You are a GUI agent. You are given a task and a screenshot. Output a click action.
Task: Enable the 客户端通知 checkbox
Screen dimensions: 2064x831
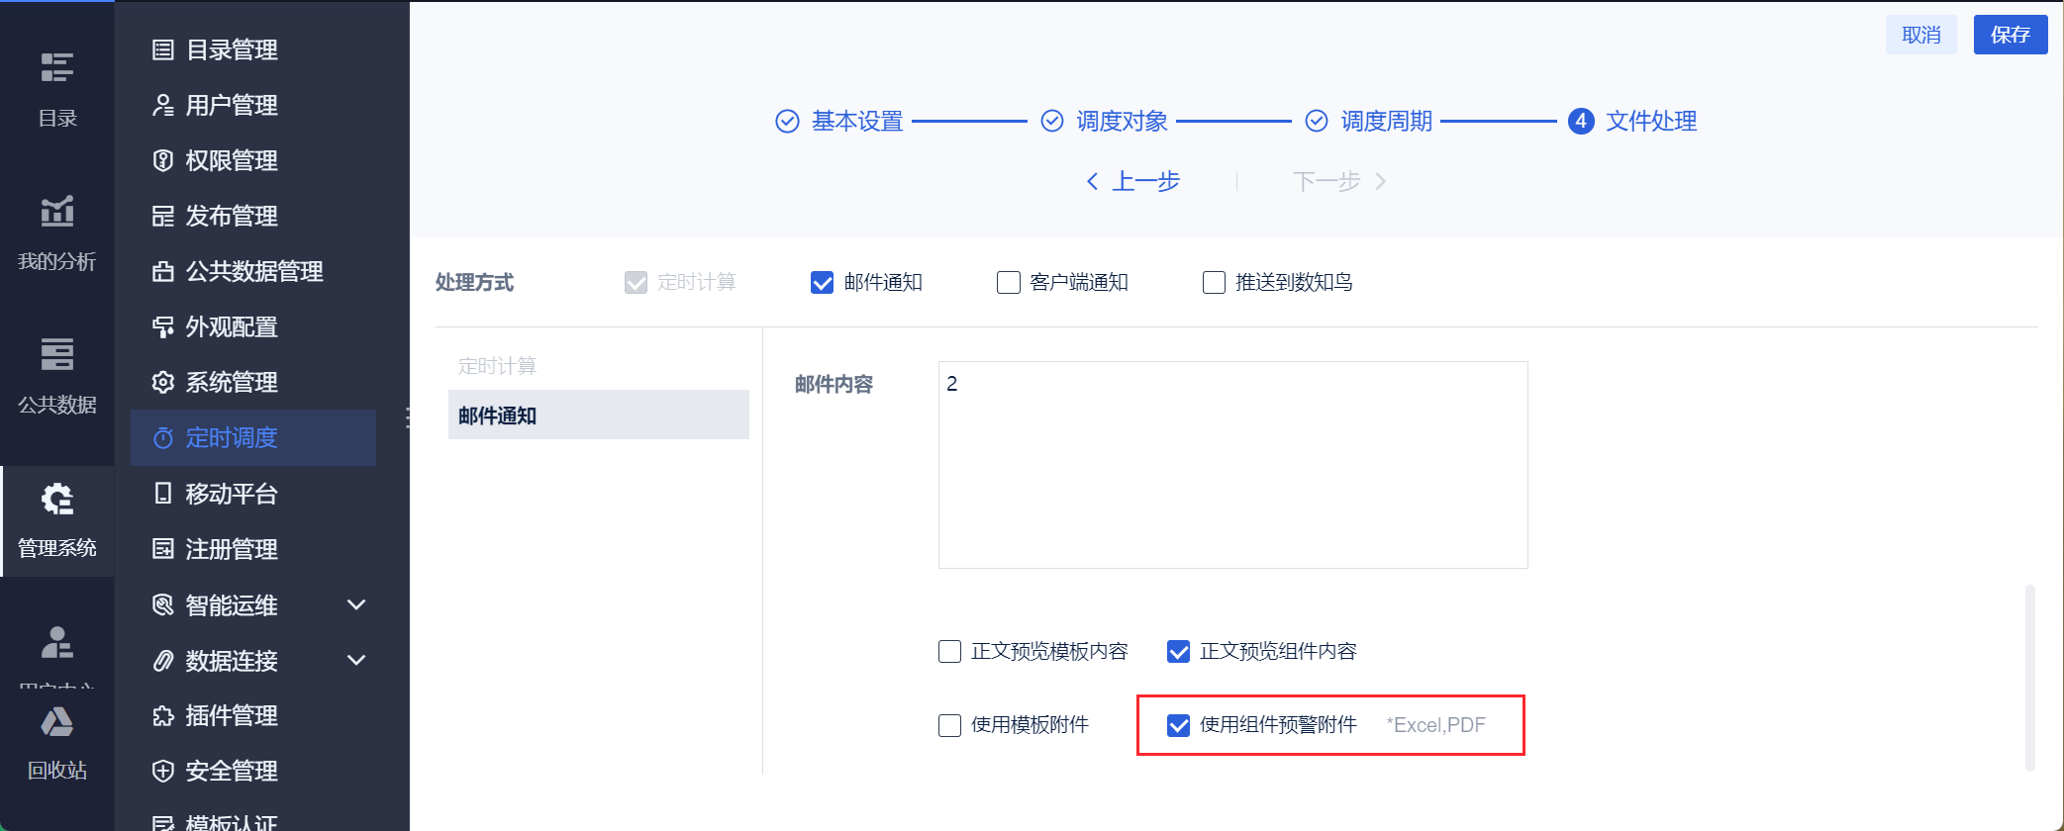(1008, 283)
